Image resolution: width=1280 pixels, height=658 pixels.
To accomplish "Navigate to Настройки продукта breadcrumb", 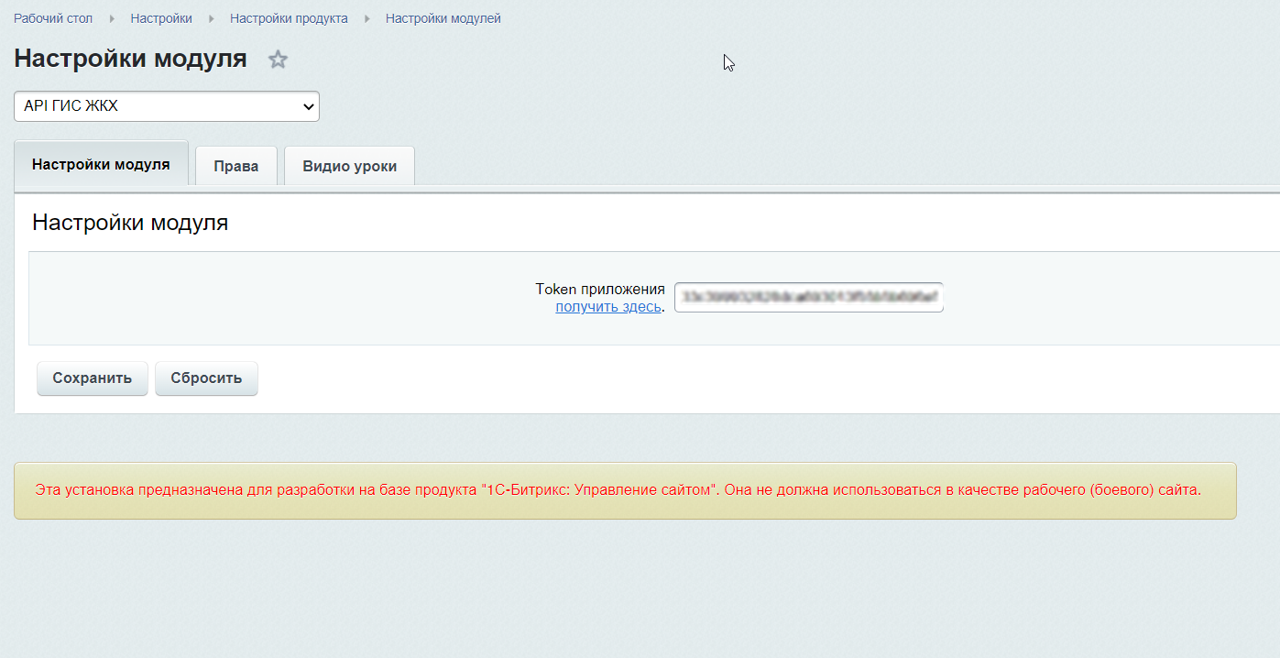I will [289, 18].
